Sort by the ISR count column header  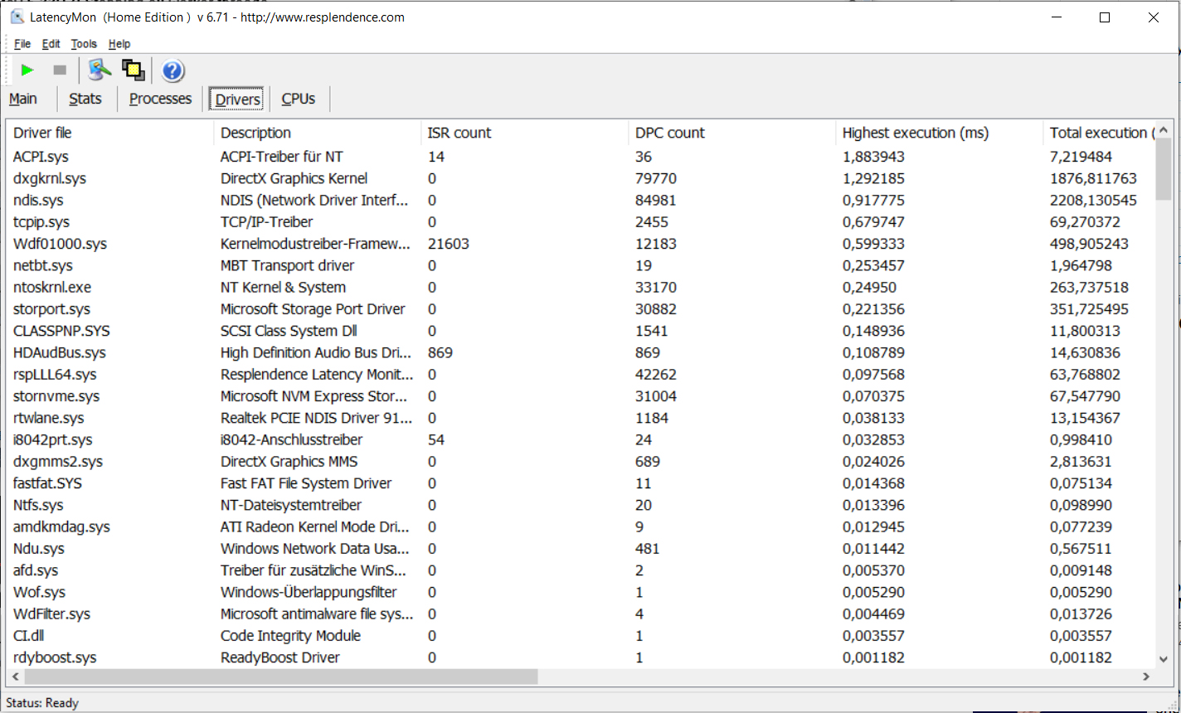pos(524,133)
